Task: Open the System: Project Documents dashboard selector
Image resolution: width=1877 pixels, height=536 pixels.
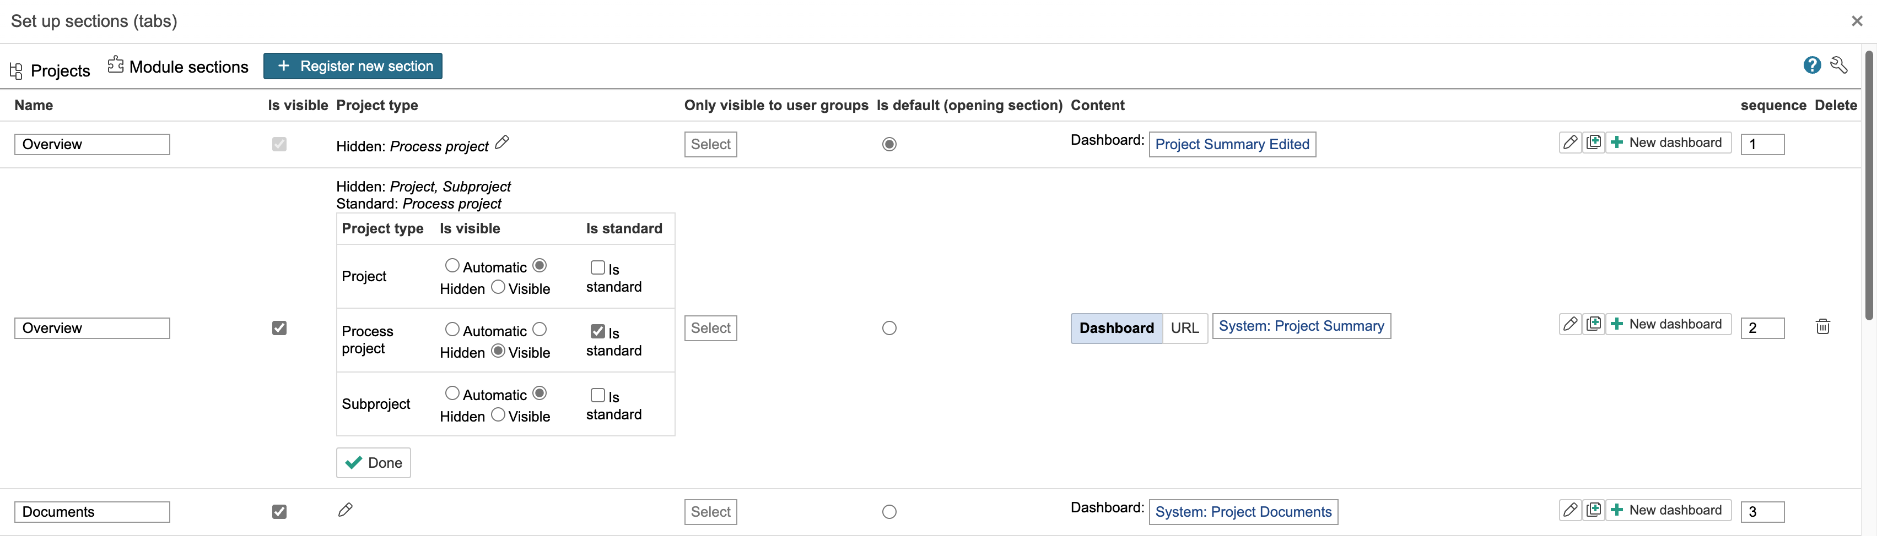Action: [x=1242, y=512]
